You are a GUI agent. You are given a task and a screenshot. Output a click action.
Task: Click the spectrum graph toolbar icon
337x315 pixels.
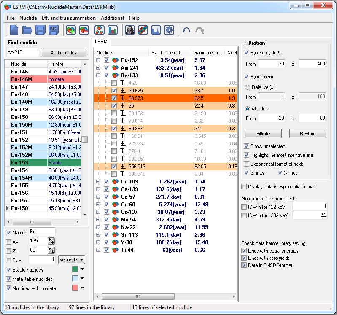click(156, 30)
